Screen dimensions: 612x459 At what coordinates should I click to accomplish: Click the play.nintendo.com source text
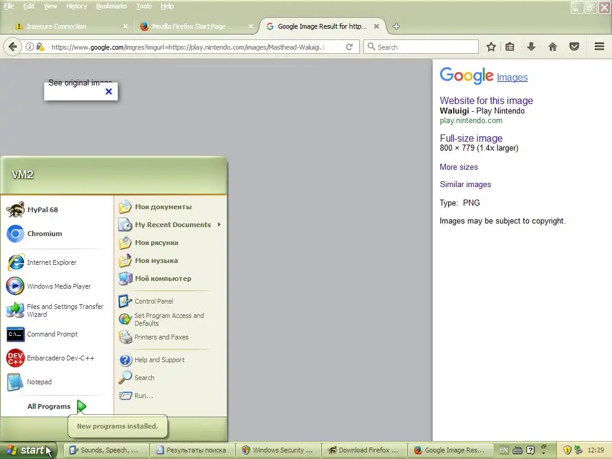[x=471, y=121]
